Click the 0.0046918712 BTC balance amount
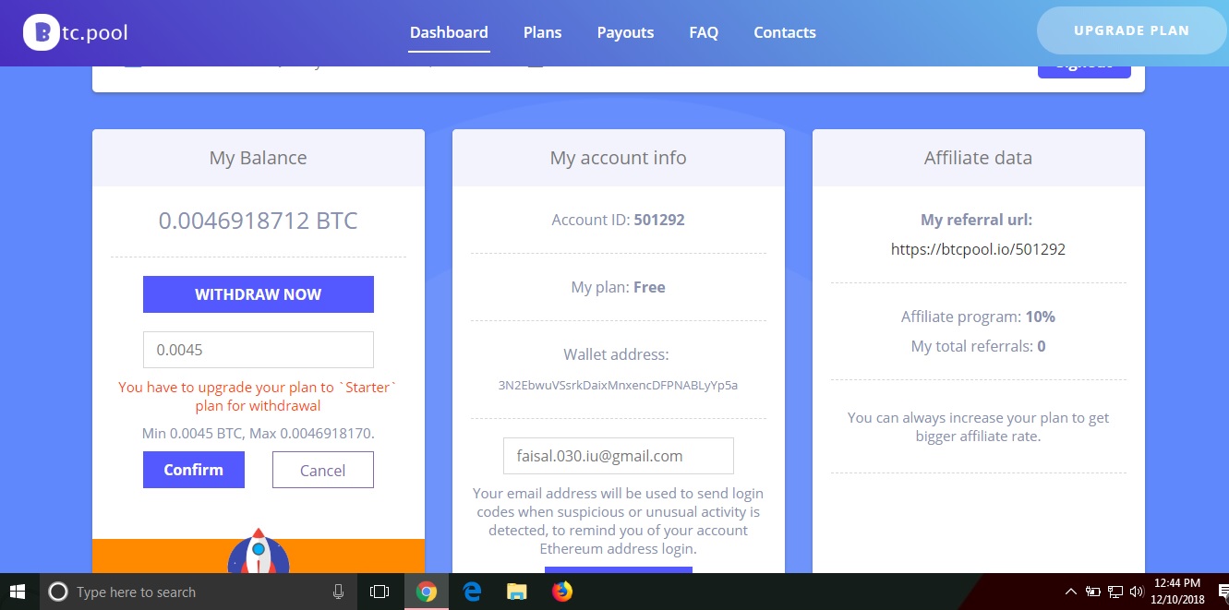1229x610 pixels. [x=258, y=221]
